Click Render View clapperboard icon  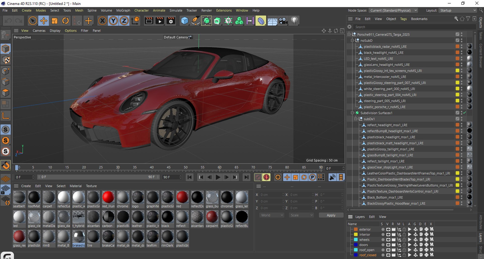click(x=149, y=21)
